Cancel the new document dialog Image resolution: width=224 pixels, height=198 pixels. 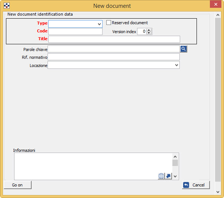(196, 185)
